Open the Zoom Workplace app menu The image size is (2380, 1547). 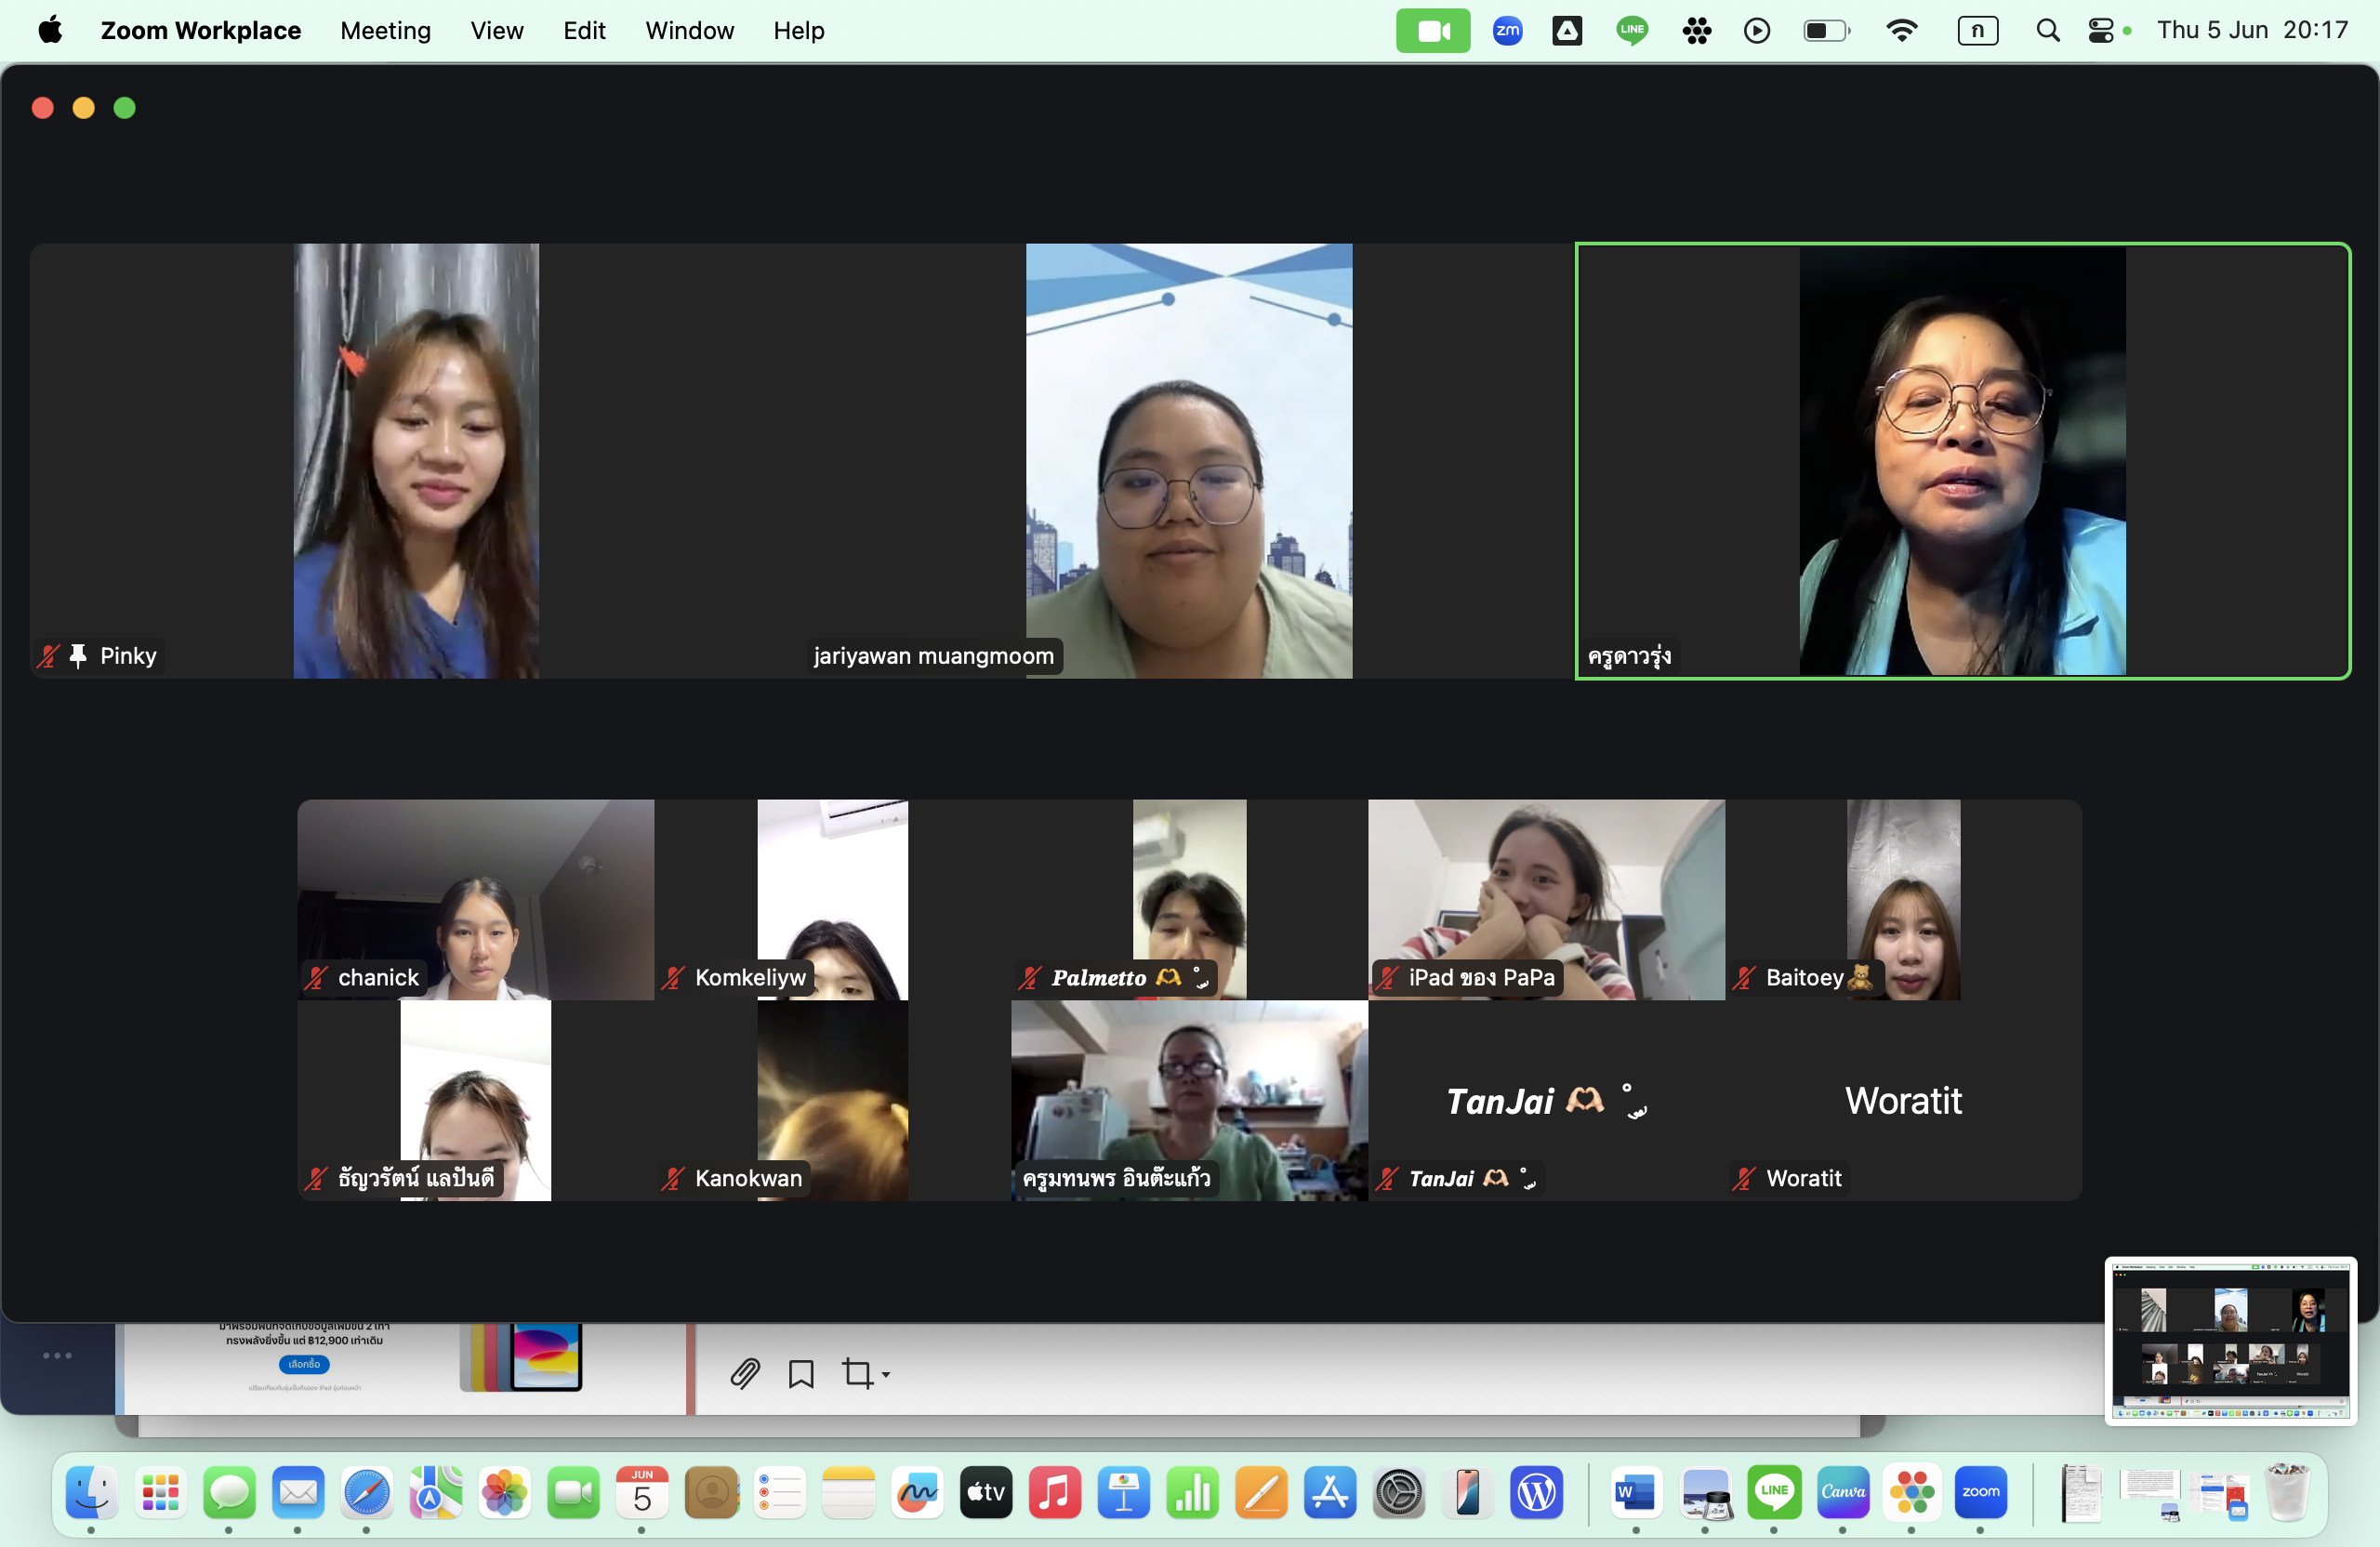coord(200,30)
